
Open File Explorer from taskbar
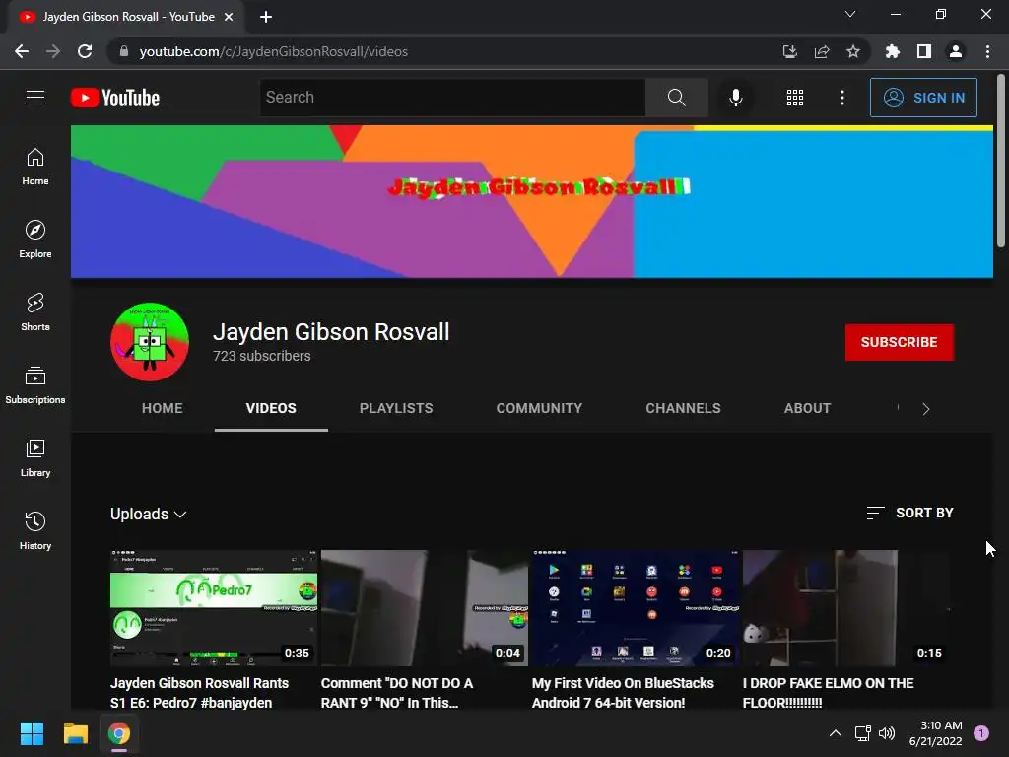coord(75,733)
